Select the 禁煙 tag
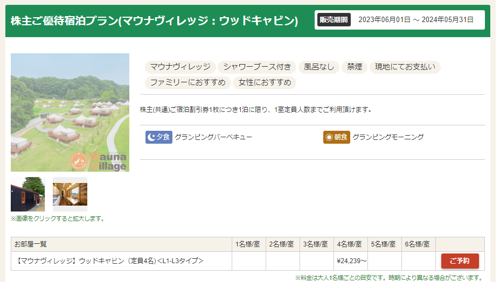This screenshot has height=282, width=500. 355,67
